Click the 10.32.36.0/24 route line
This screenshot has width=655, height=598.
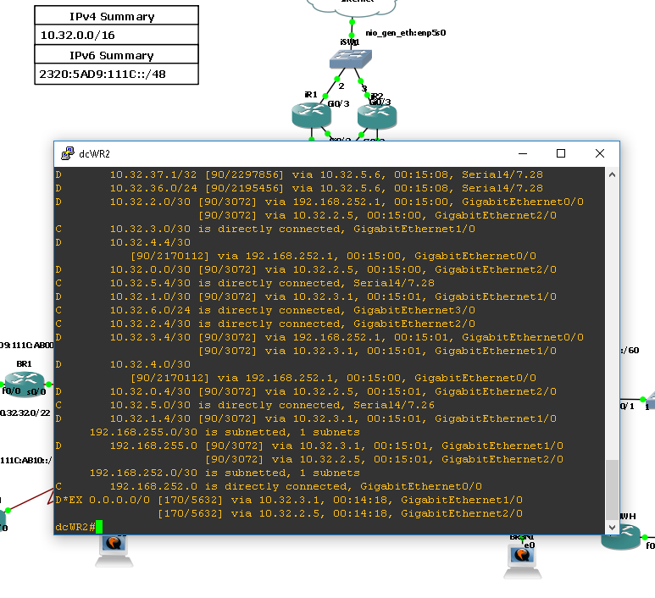click(x=299, y=188)
